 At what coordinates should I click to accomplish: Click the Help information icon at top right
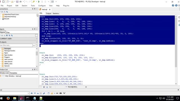[x=176, y=6]
